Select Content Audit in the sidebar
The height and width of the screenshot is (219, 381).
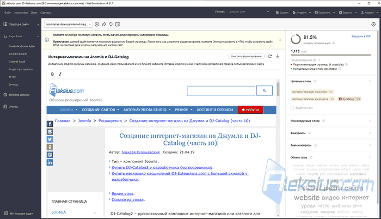point(17,62)
